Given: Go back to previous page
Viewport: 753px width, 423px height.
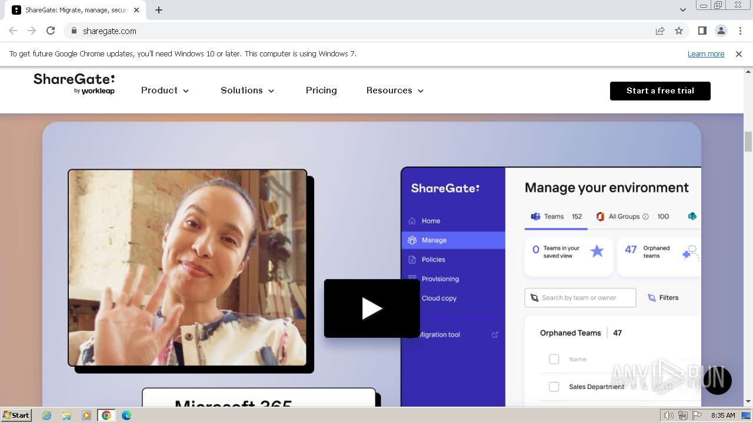Looking at the screenshot, I should pyautogui.click(x=13, y=31).
